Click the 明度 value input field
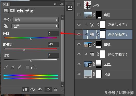 coord(53,55)
